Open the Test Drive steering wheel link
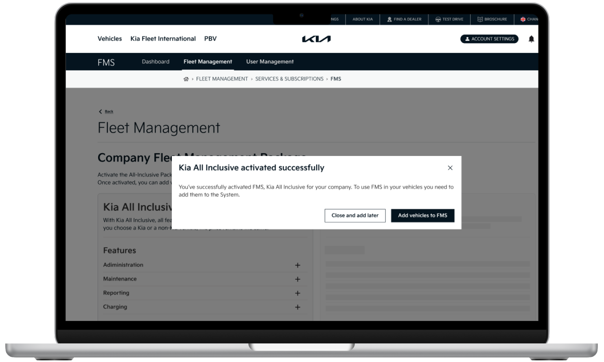 click(449, 20)
